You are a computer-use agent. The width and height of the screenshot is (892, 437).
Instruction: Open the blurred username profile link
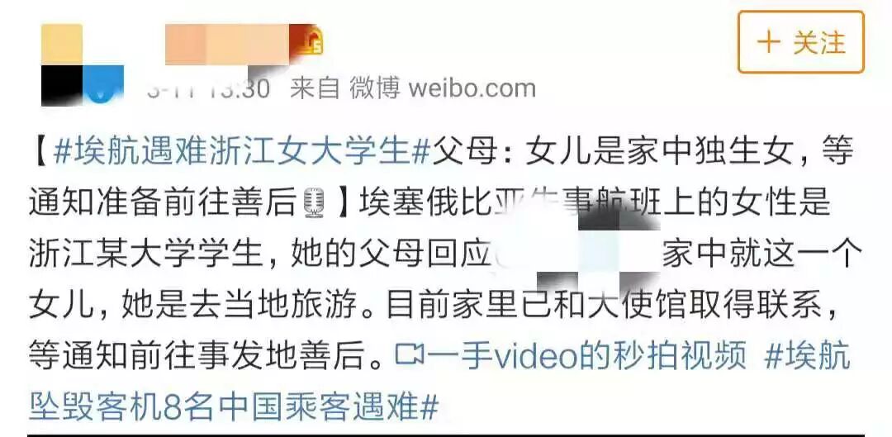tap(228, 45)
